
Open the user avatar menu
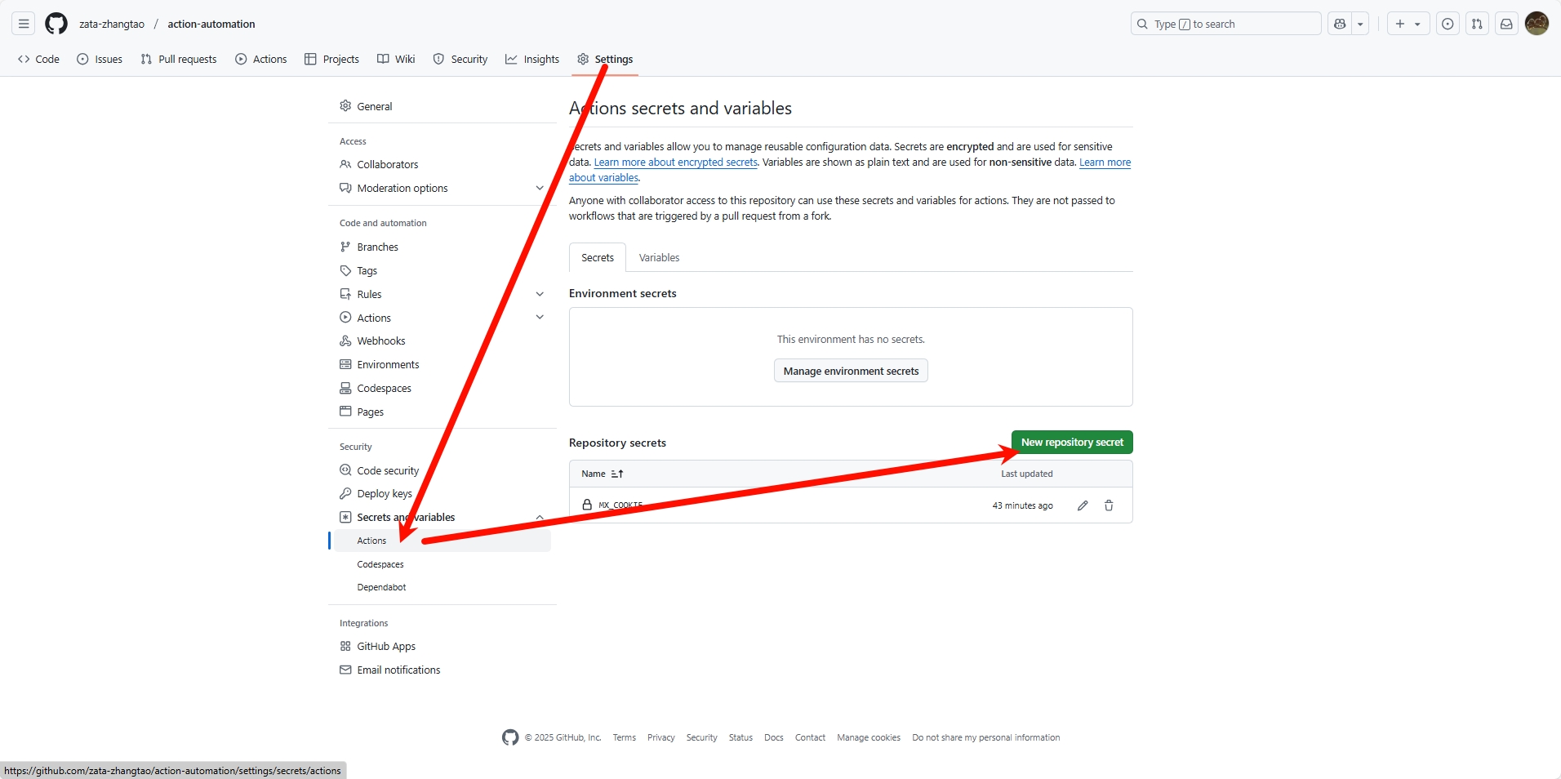pos(1537,24)
